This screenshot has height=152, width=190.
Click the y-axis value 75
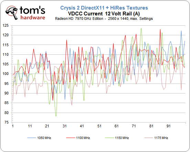[7, 122]
